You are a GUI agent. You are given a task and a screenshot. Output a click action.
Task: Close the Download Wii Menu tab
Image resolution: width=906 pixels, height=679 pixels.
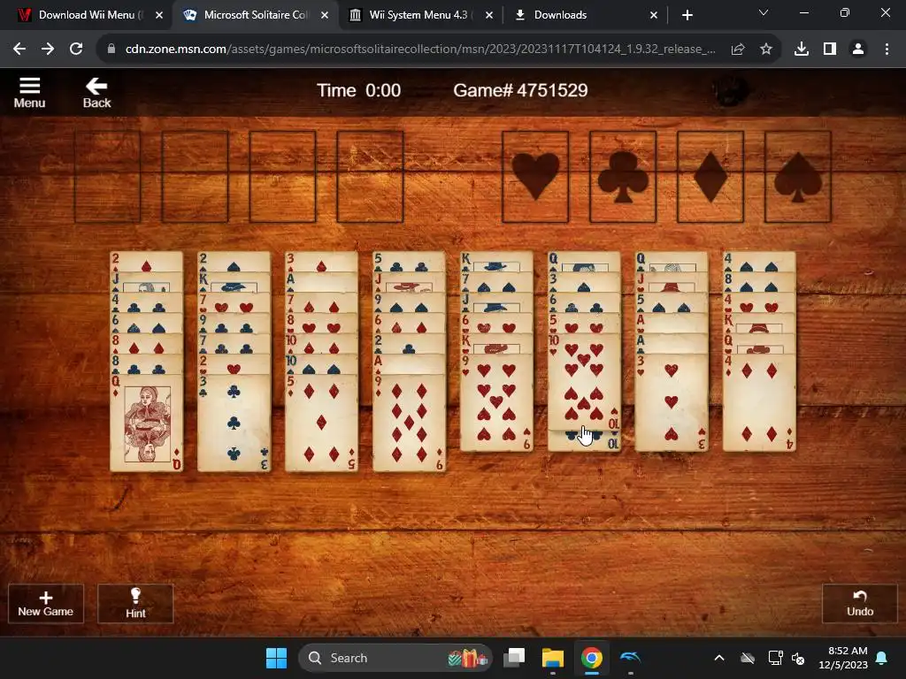point(159,15)
